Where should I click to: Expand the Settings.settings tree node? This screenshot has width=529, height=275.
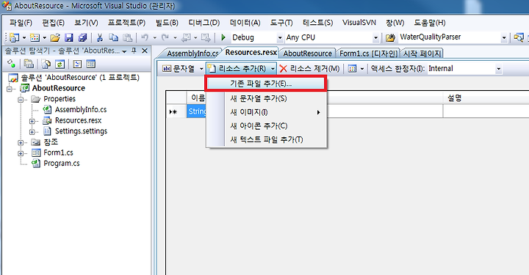(x=32, y=132)
